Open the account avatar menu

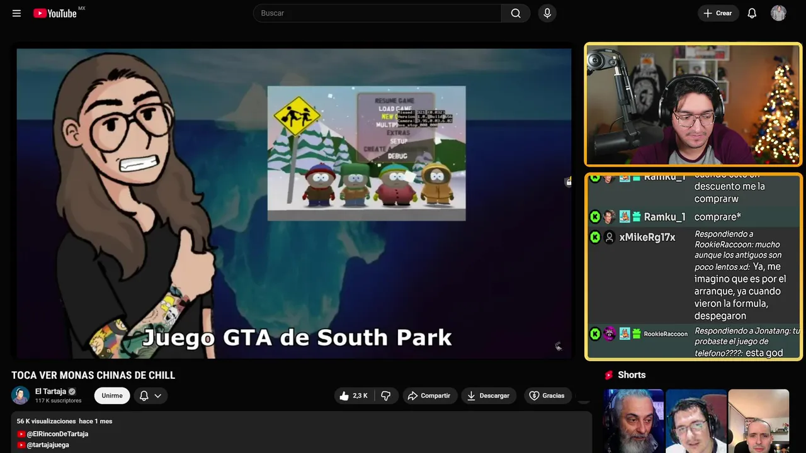tap(778, 13)
